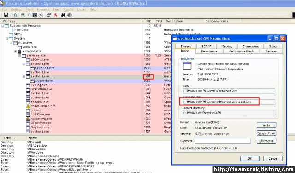Viewport: 295px width, 173px height.
Task: Collapse the smss.exe tree node
Action: click(x=11, y=43)
